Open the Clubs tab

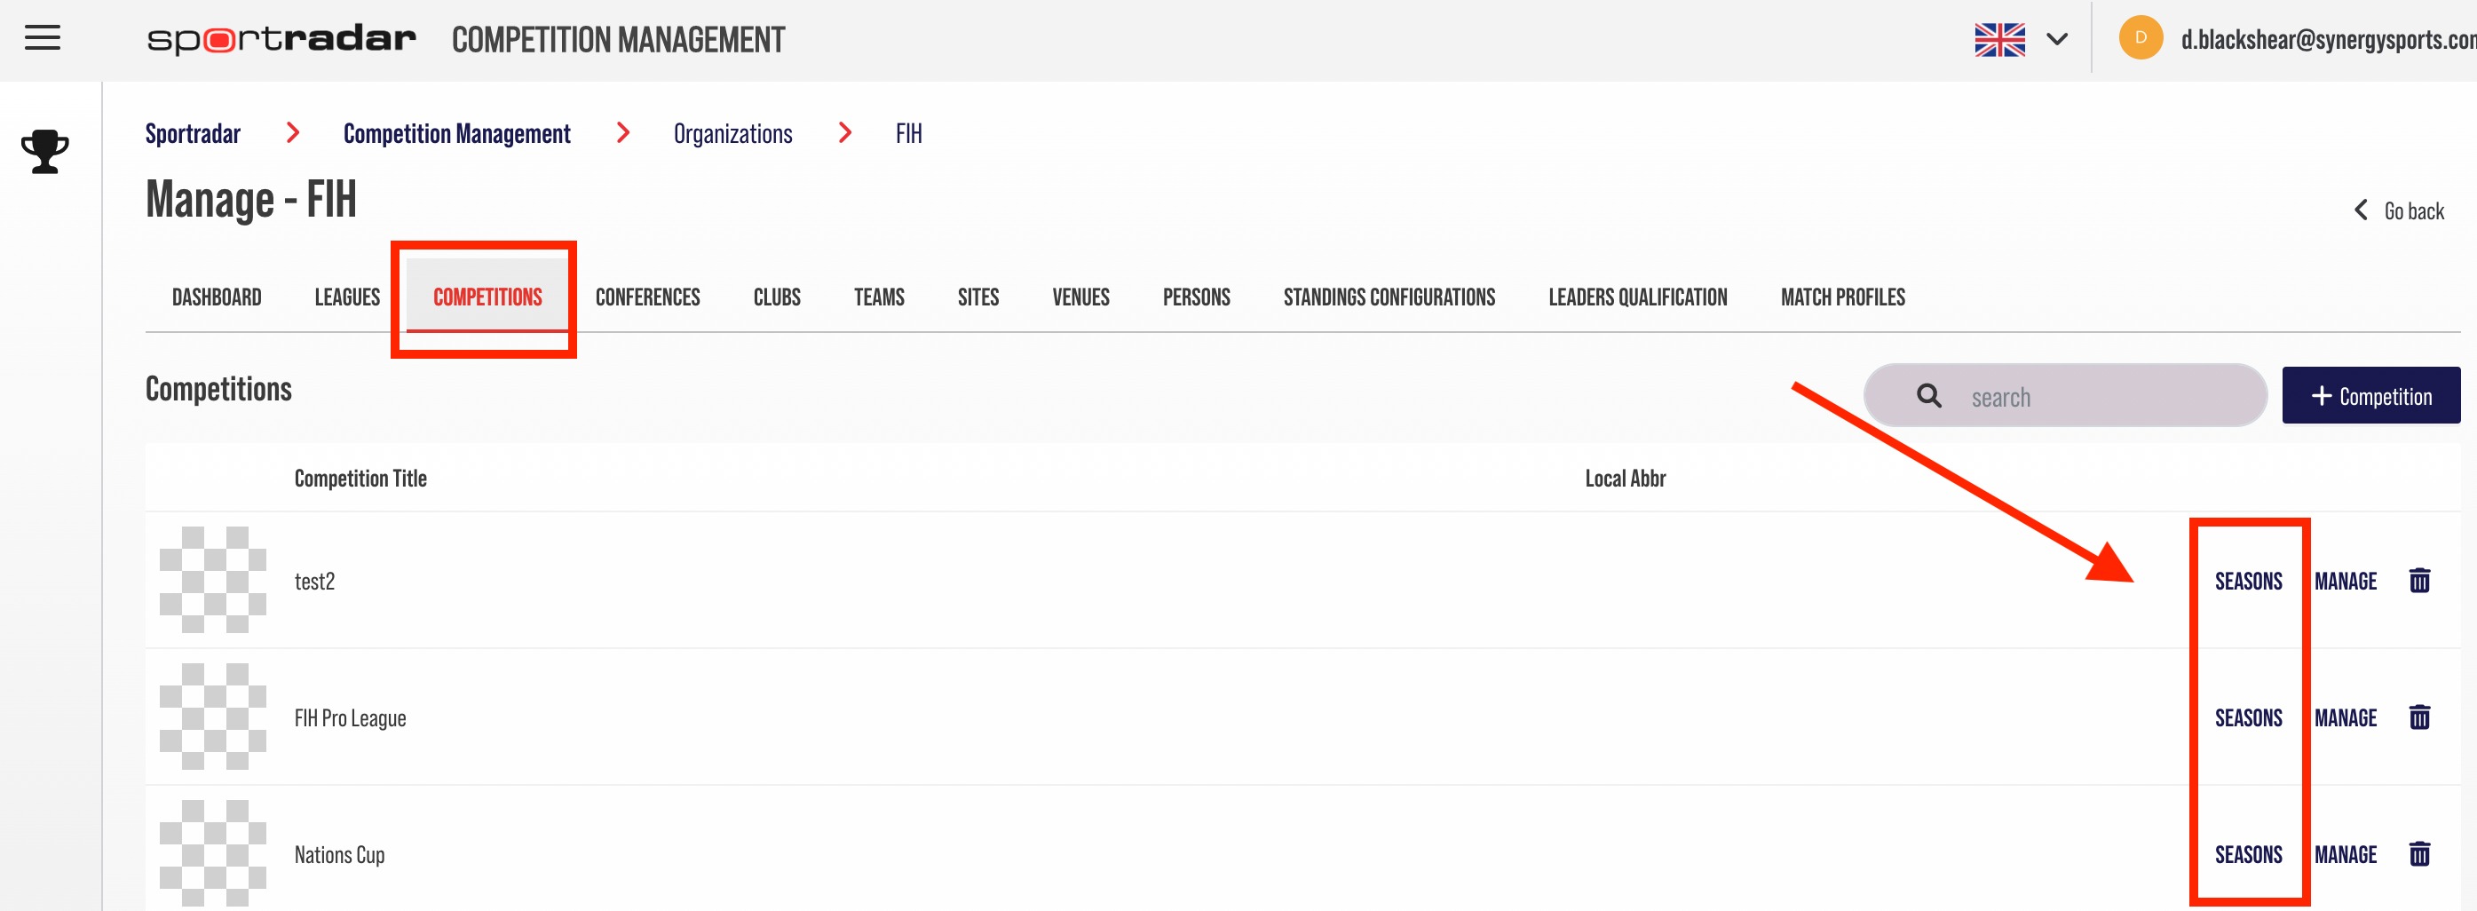777,297
